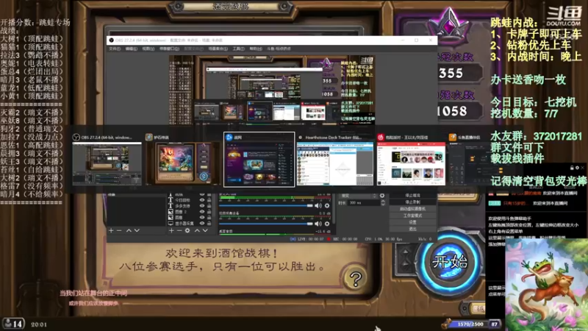This screenshot has width=588, height=331.
Task: Maximize the OBS window
Action: point(416,40)
